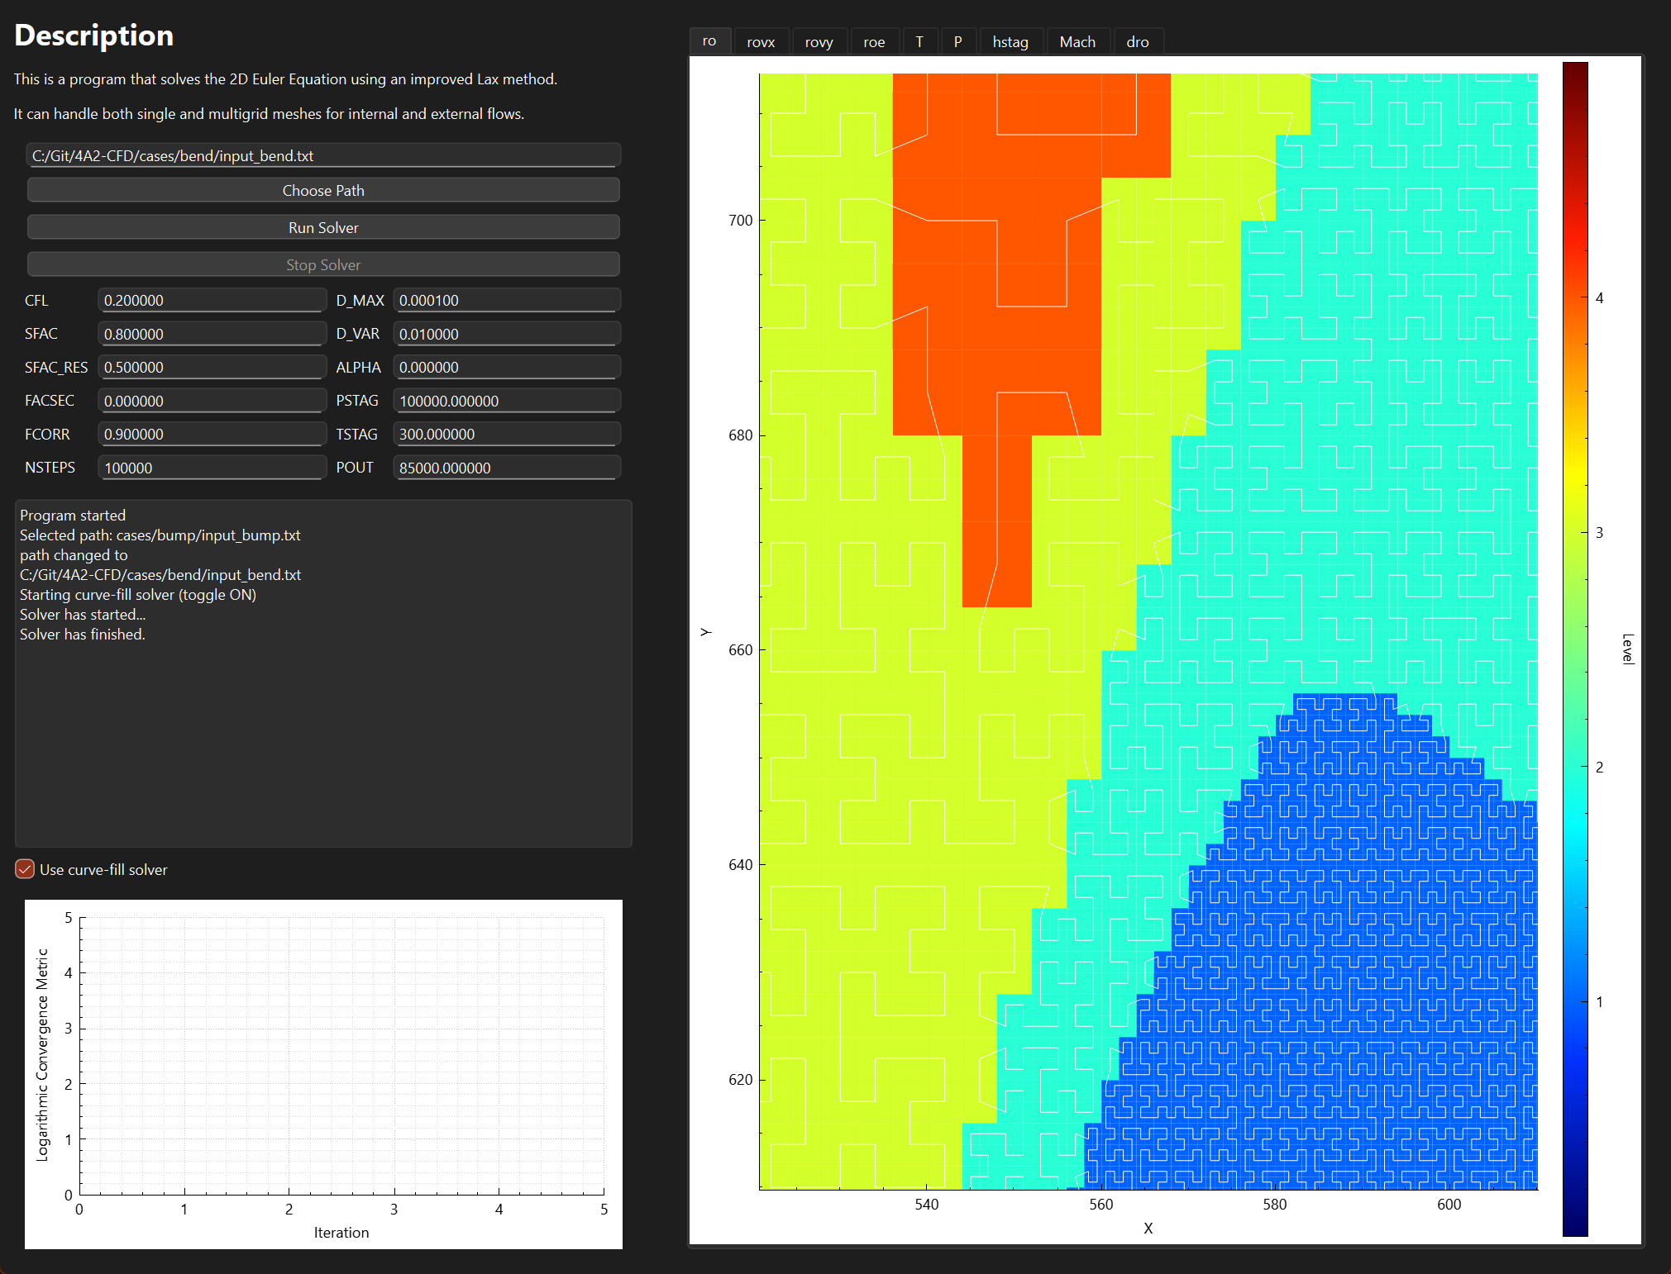Viewport: 1671px width, 1274px height.
Task: Click the Stop Solver button
Action: (323, 264)
